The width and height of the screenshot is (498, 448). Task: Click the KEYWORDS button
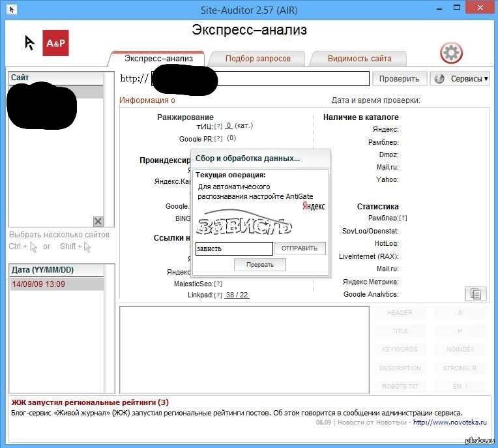(400, 350)
